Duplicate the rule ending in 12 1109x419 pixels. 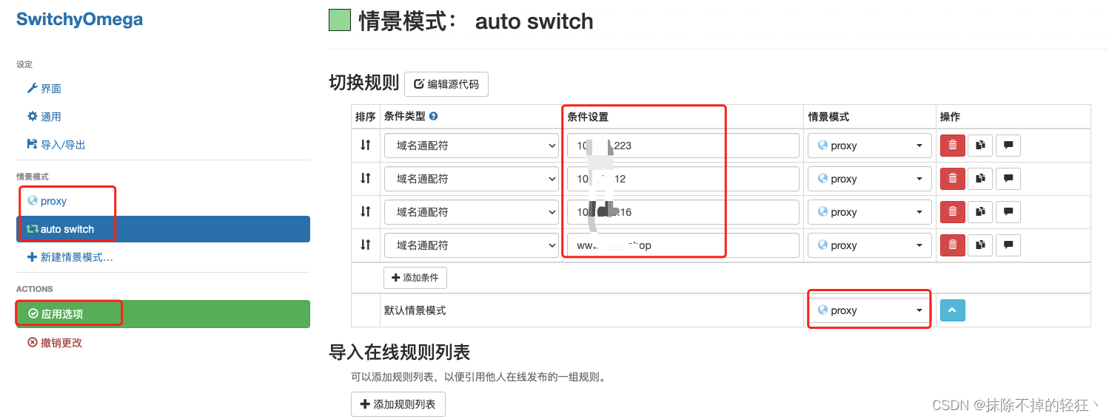coord(980,179)
